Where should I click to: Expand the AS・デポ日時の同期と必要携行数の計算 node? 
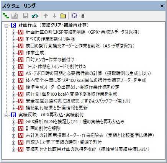point(13,74)
